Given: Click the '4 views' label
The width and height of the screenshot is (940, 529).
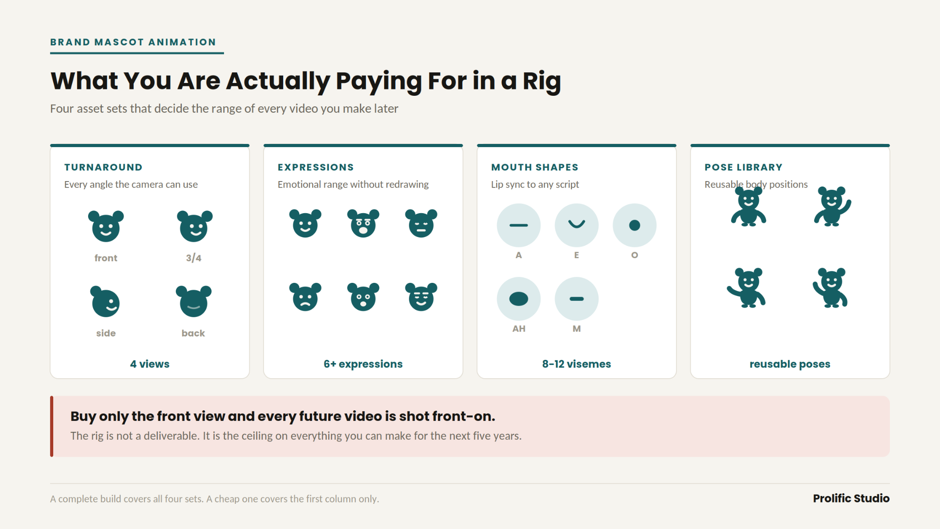Looking at the screenshot, I should (x=150, y=364).
